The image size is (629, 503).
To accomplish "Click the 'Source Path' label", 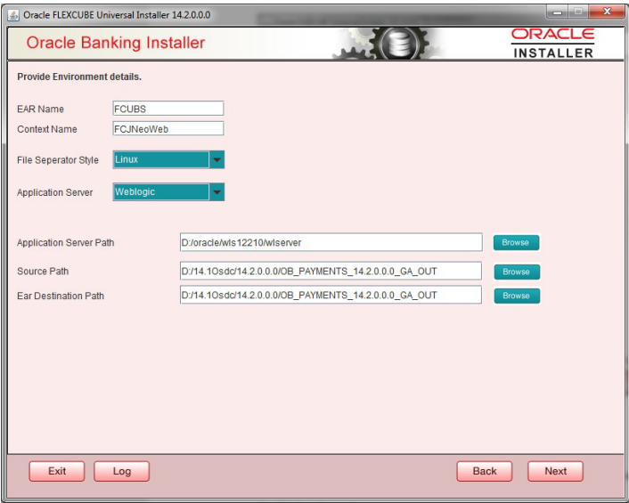I will coord(43,272).
